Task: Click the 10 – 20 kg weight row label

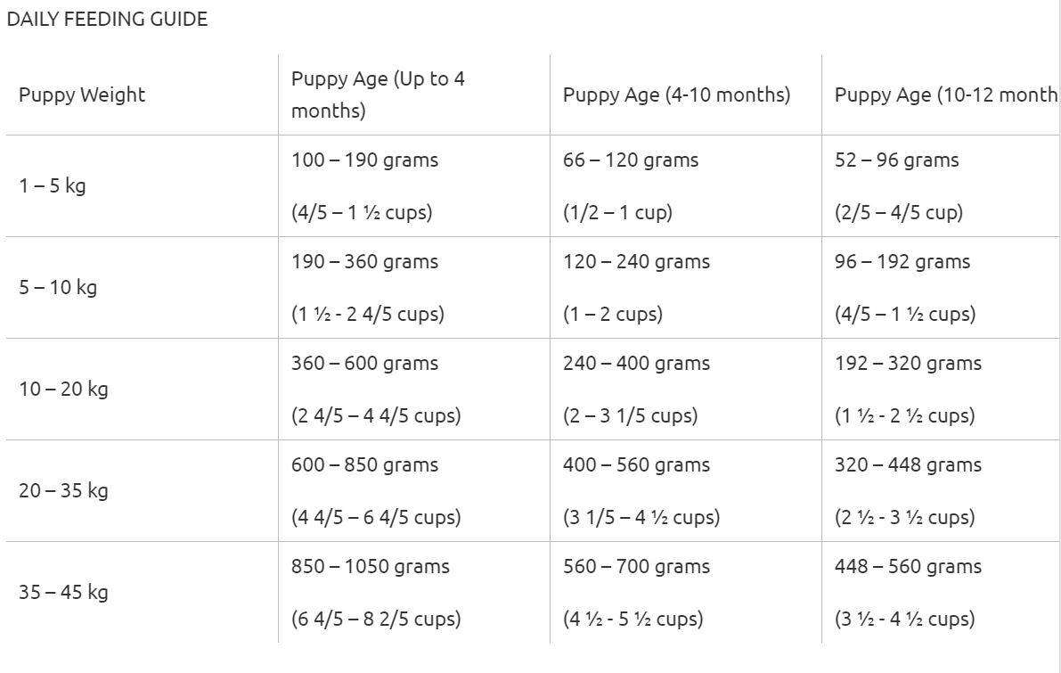Action: 63,390
